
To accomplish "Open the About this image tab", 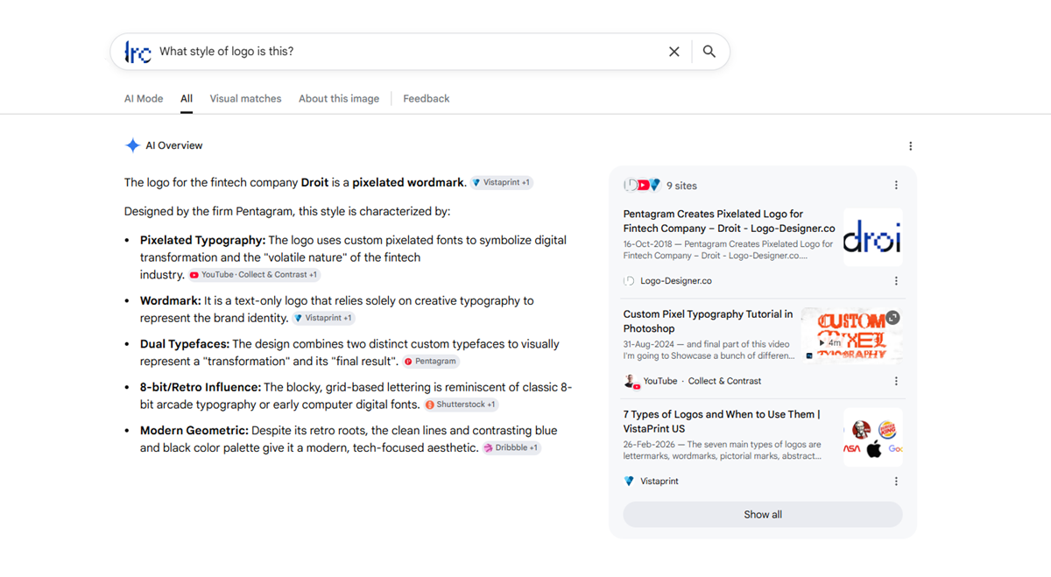I will pos(339,99).
